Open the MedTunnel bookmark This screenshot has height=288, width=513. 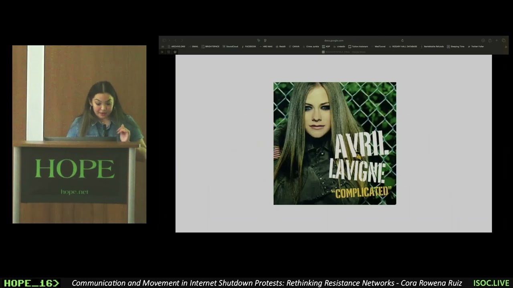pos(378,46)
